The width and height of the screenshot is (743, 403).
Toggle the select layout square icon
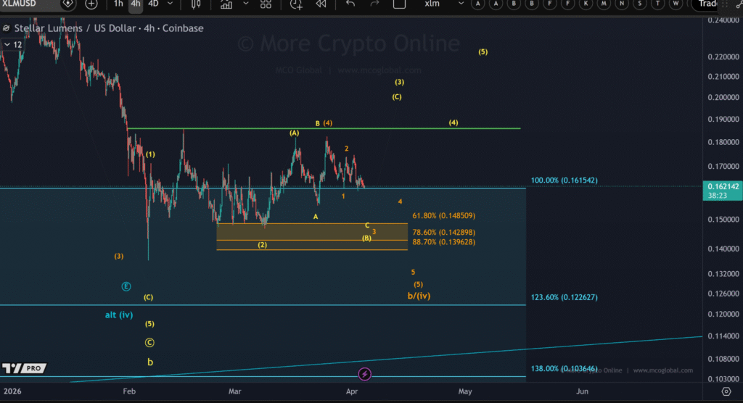pyautogui.click(x=398, y=4)
